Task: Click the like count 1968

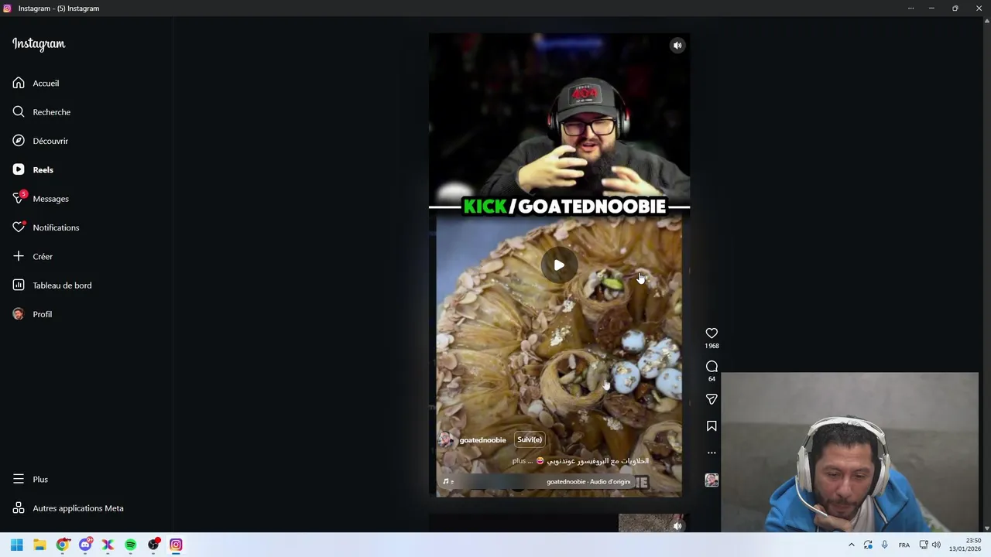Action: (x=712, y=346)
